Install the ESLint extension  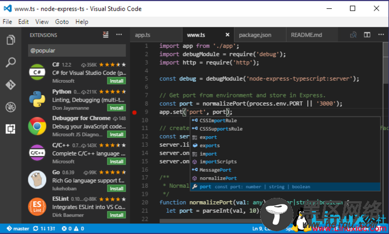point(117,215)
